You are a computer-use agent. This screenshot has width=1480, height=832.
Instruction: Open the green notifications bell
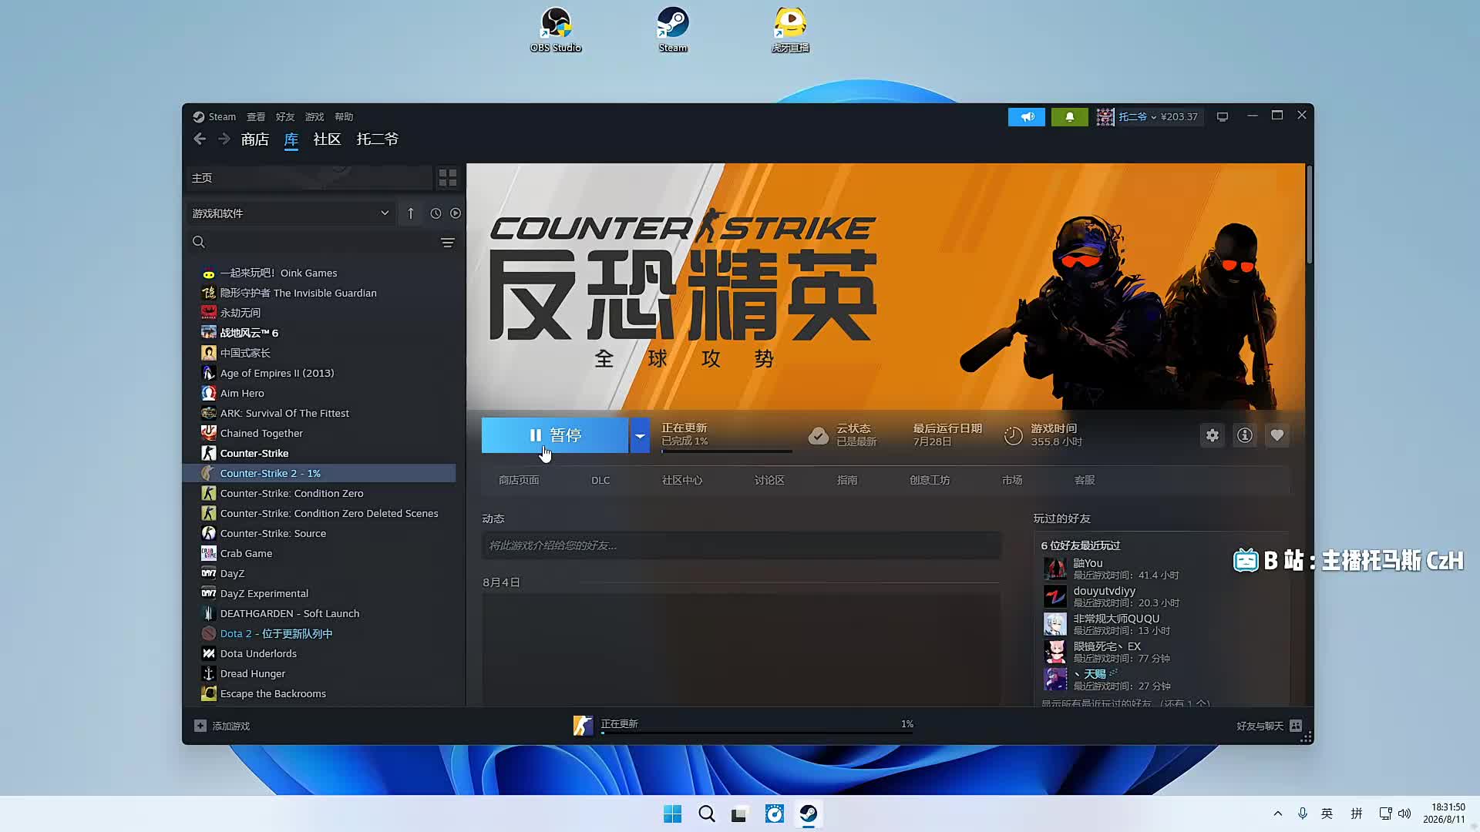tap(1069, 117)
